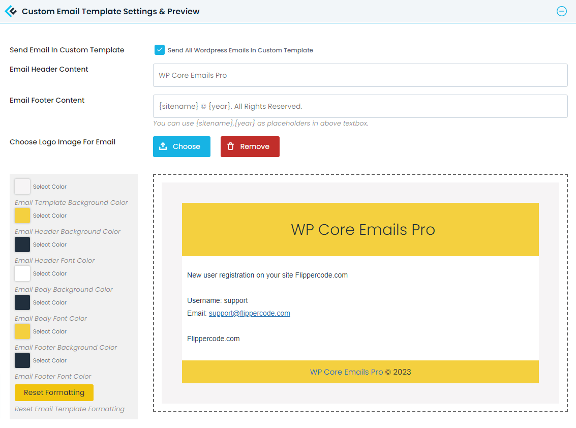This screenshot has height=428, width=576.
Task: Focus the Email Footer Content field
Action: (x=360, y=106)
